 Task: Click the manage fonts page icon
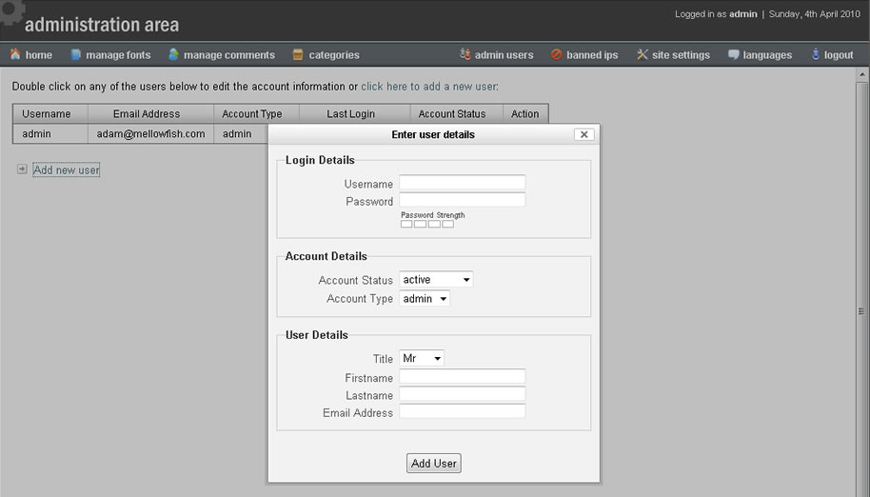pyautogui.click(x=76, y=54)
